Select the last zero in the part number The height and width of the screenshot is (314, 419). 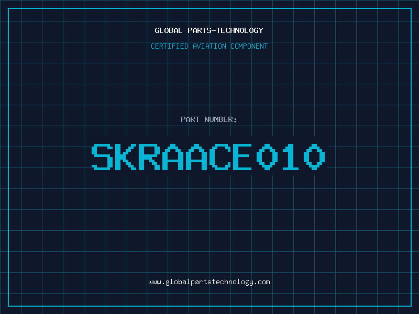coord(314,157)
